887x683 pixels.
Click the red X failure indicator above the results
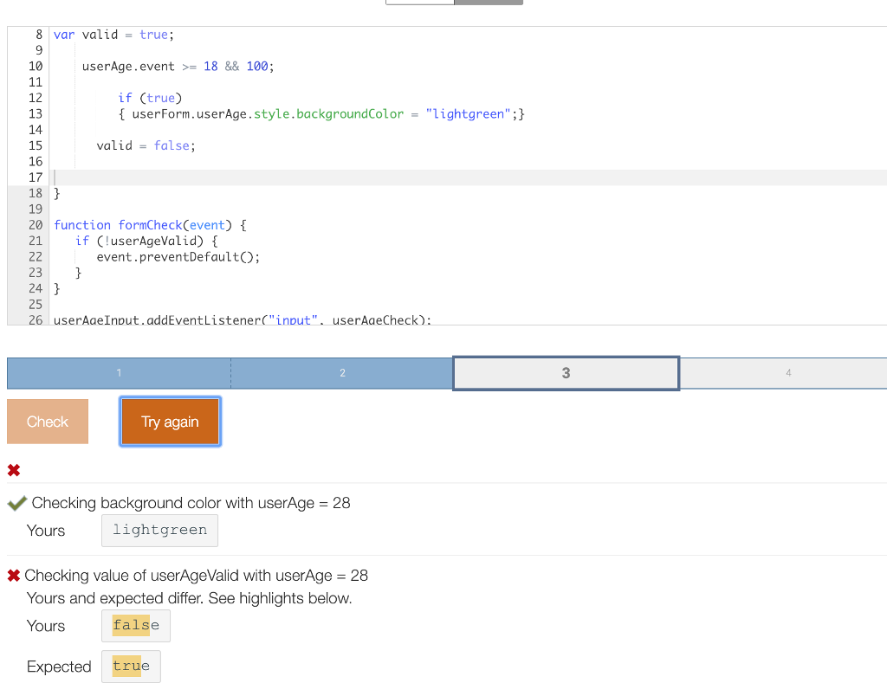point(13,470)
